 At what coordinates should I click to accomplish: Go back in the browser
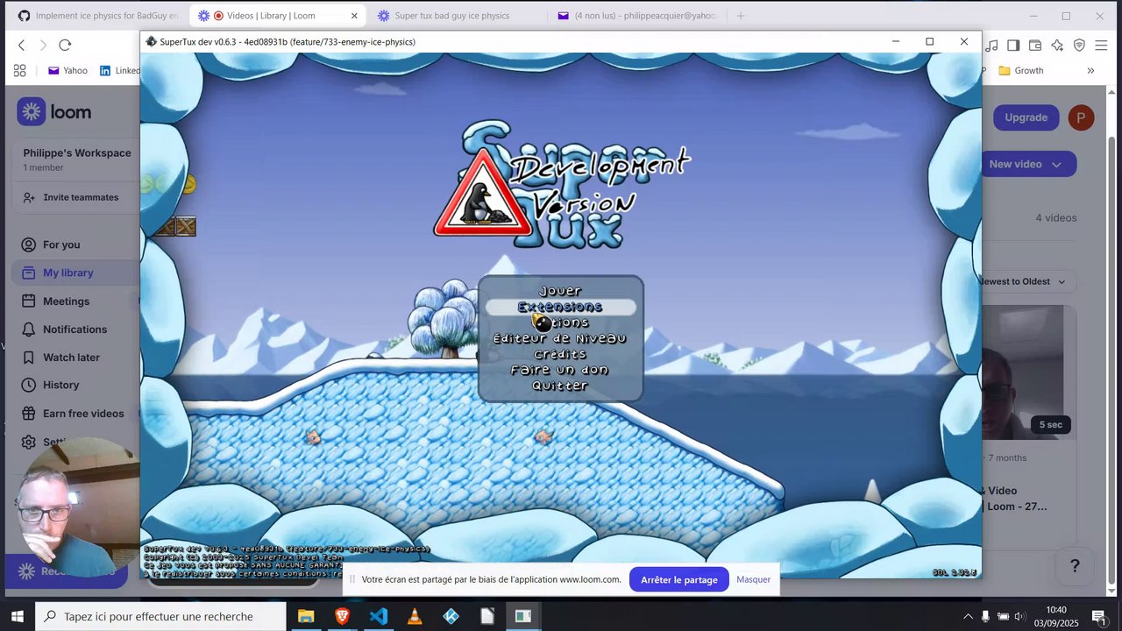(21, 45)
